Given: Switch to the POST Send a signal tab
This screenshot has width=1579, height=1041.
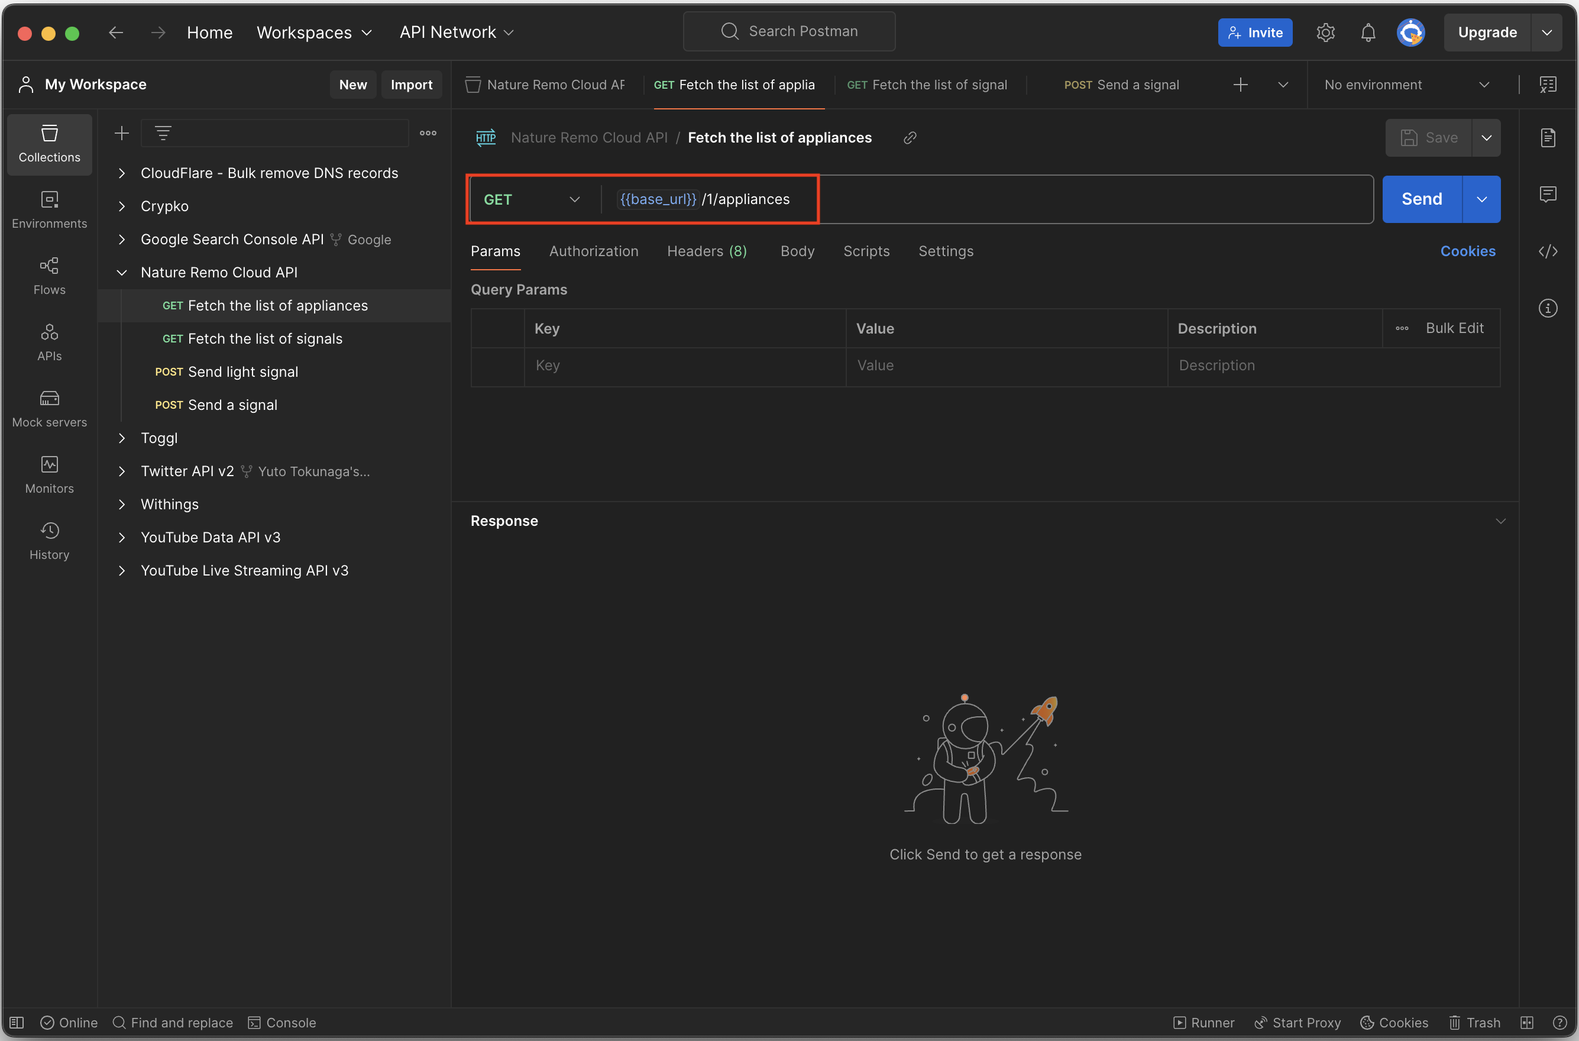Looking at the screenshot, I should tap(1121, 85).
